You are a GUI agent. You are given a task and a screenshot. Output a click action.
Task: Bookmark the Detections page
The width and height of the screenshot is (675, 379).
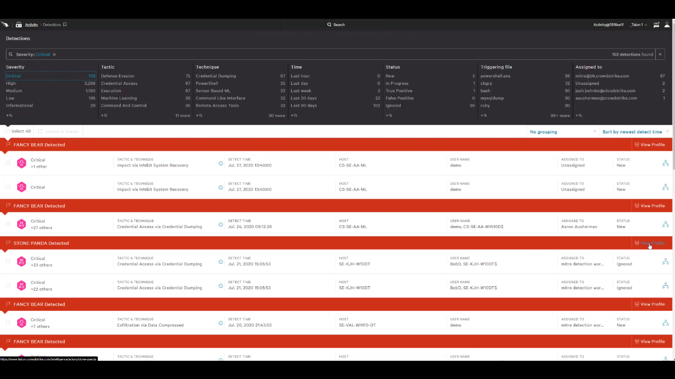(65, 25)
